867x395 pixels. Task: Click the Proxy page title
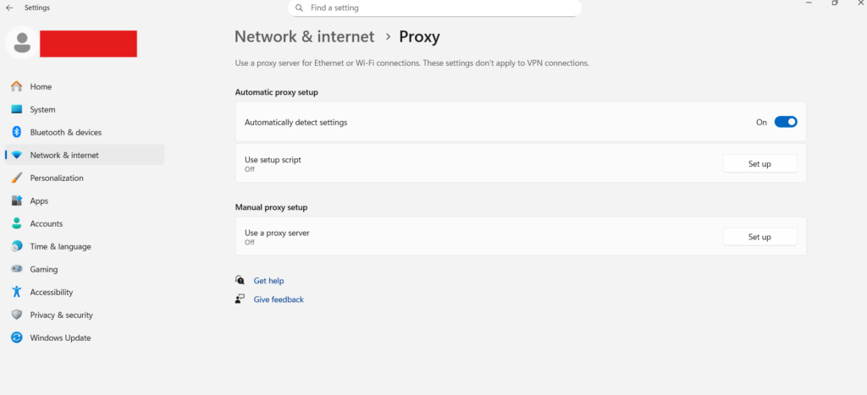[x=420, y=36]
